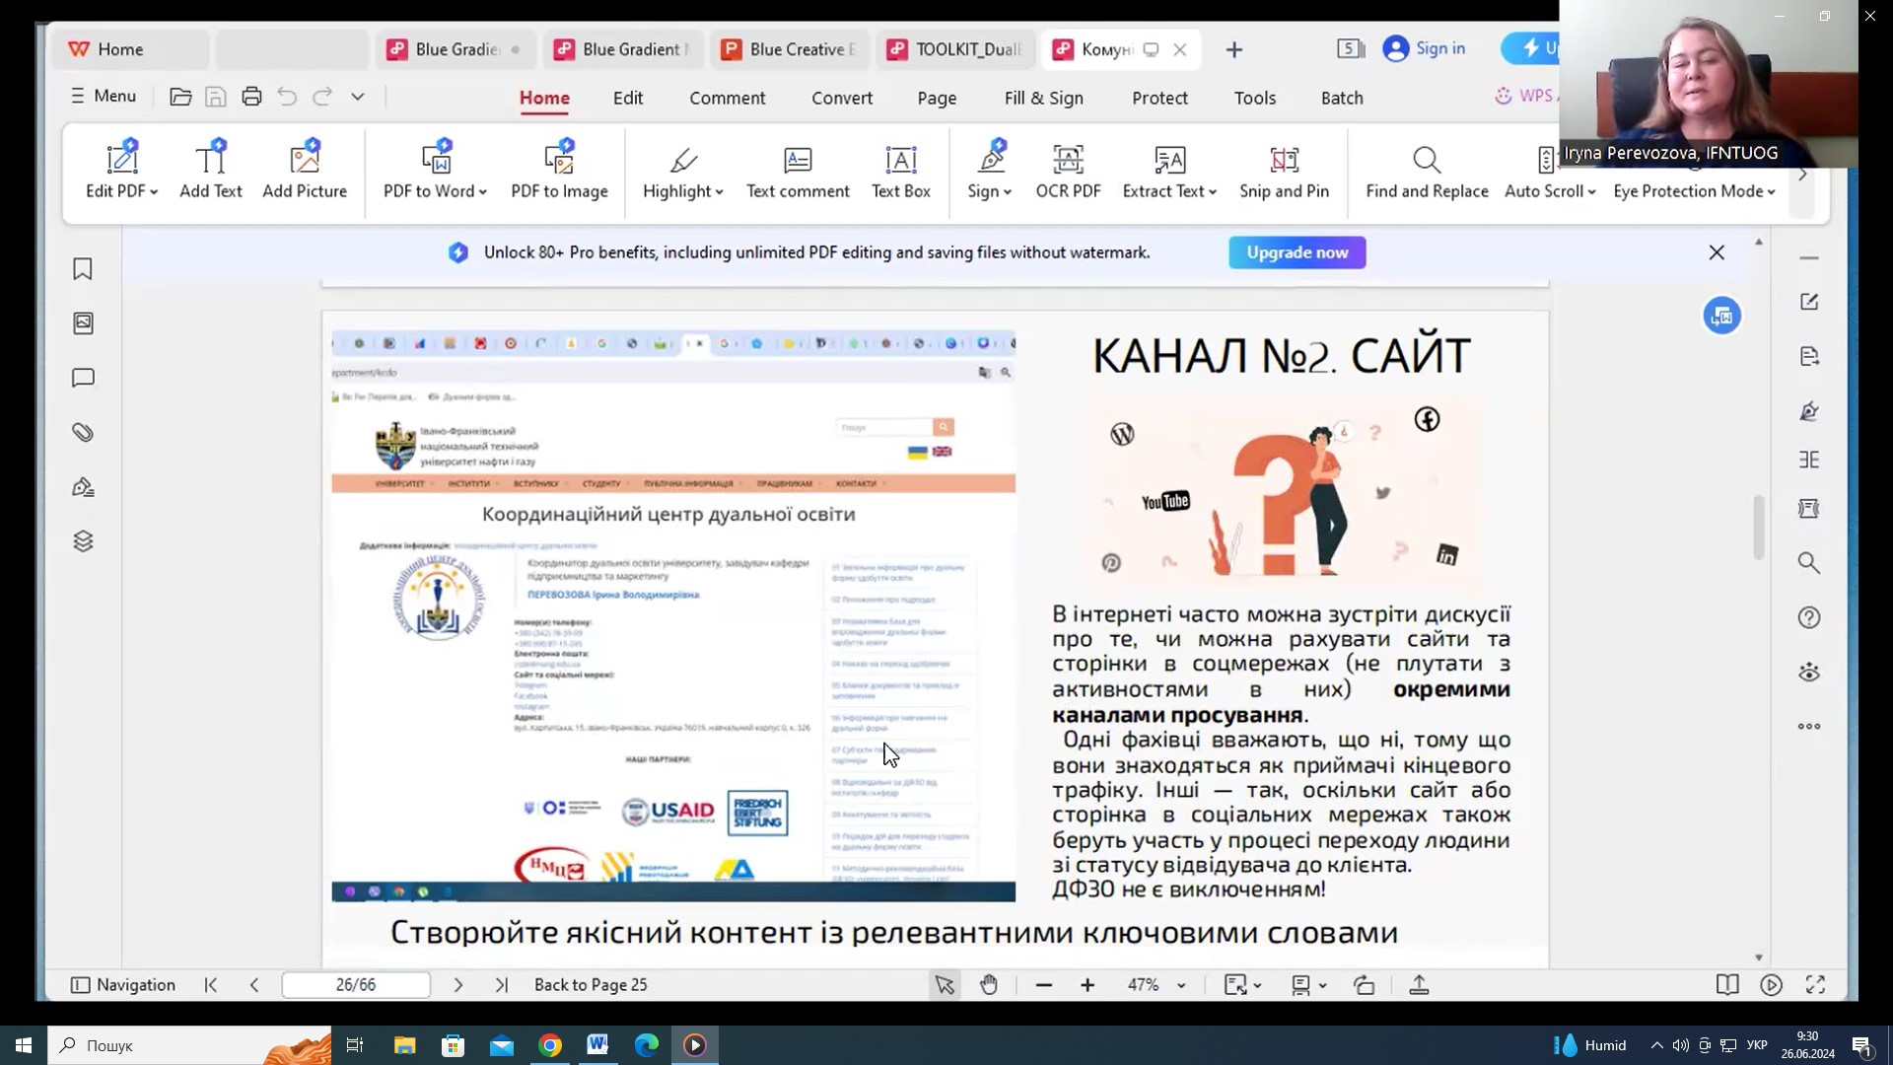The height and width of the screenshot is (1065, 1893).
Task: Run OCR PDF recognition
Action: pyautogui.click(x=1068, y=170)
